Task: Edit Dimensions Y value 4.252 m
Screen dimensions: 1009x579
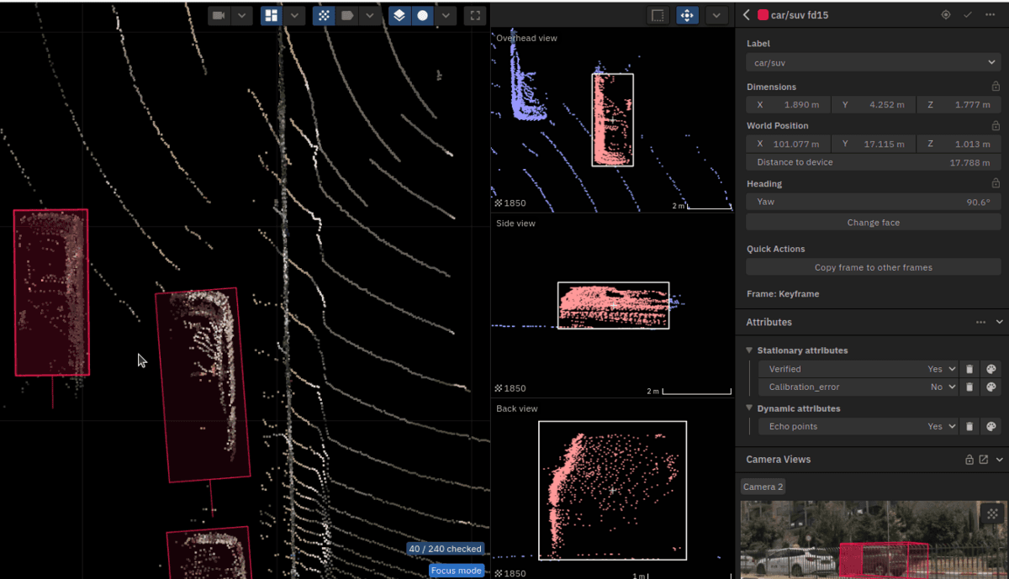Action: pyautogui.click(x=874, y=105)
